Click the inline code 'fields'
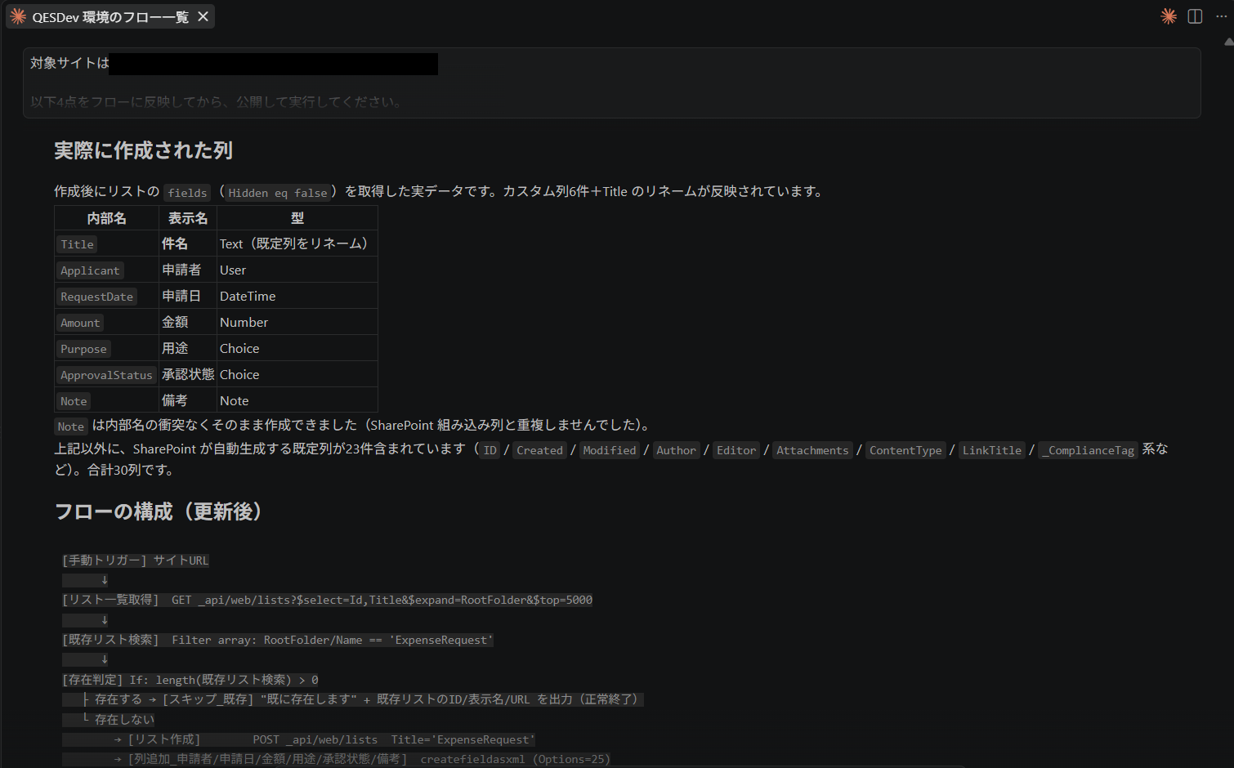Screen dimensions: 1234x768 (x=187, y=193)
